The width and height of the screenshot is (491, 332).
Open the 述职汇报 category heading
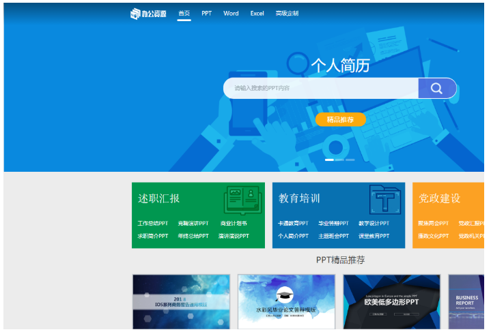[158, 198]
